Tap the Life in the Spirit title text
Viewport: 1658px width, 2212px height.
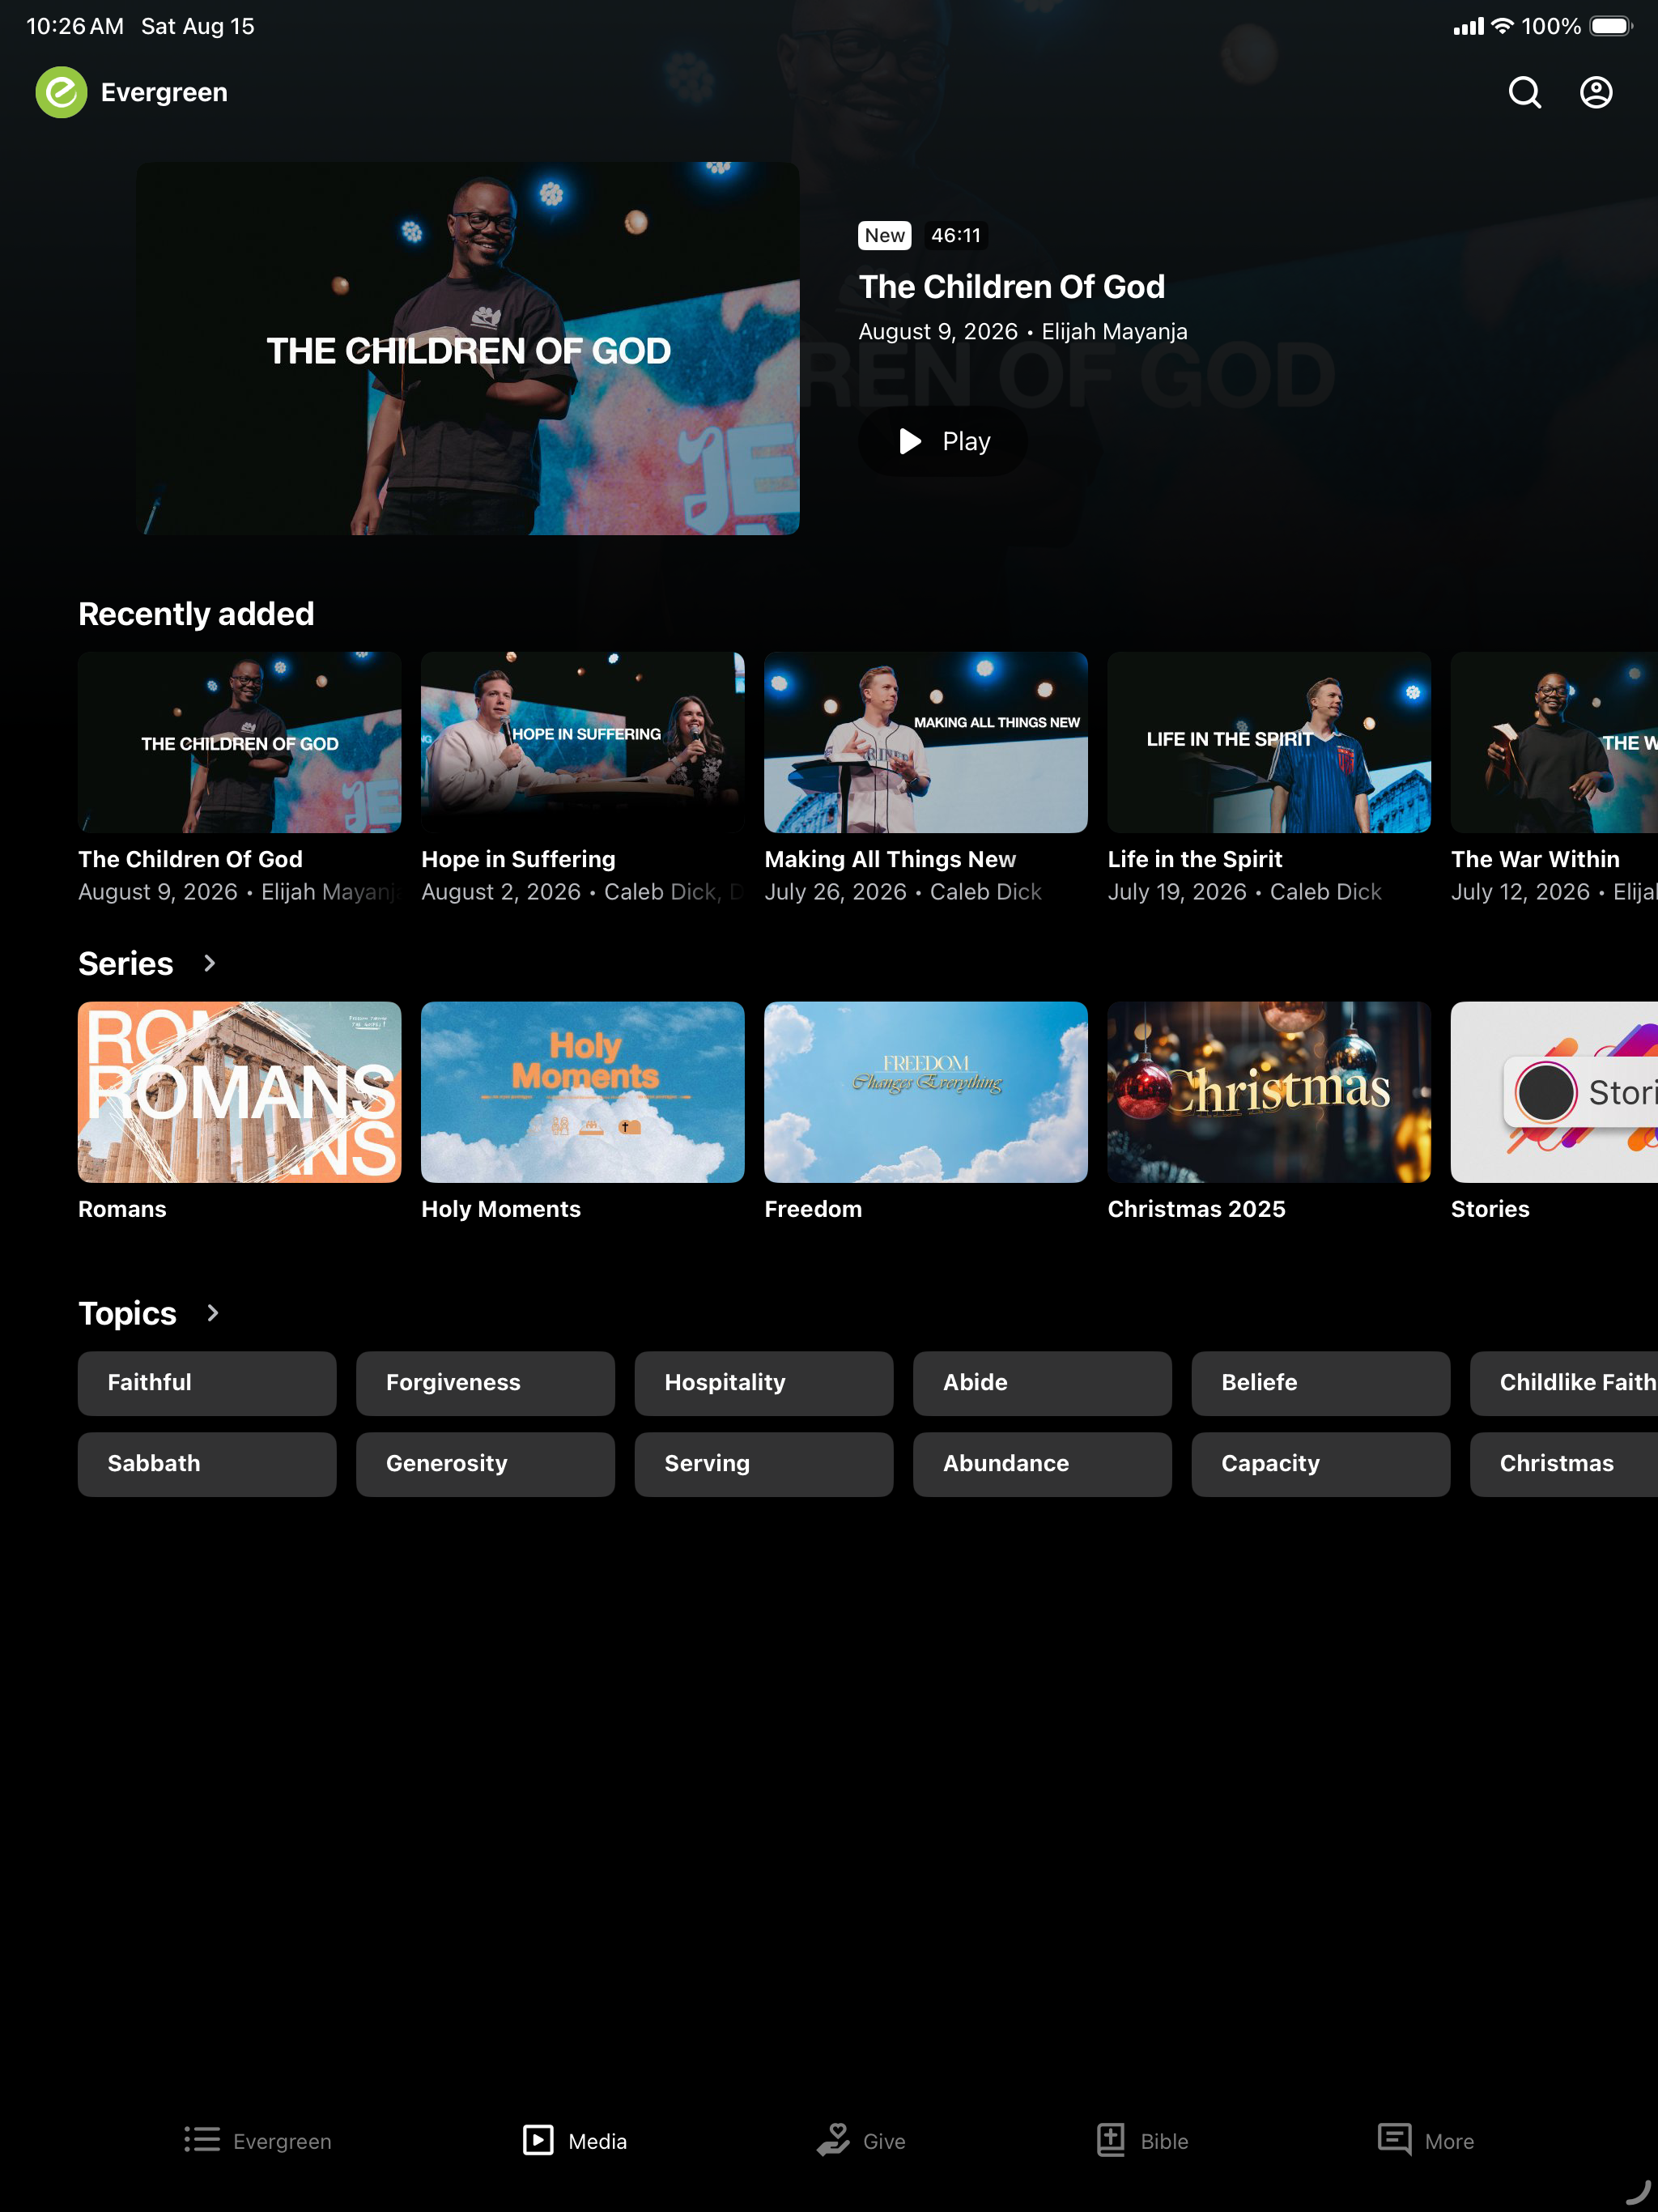tap(1195, 859)
